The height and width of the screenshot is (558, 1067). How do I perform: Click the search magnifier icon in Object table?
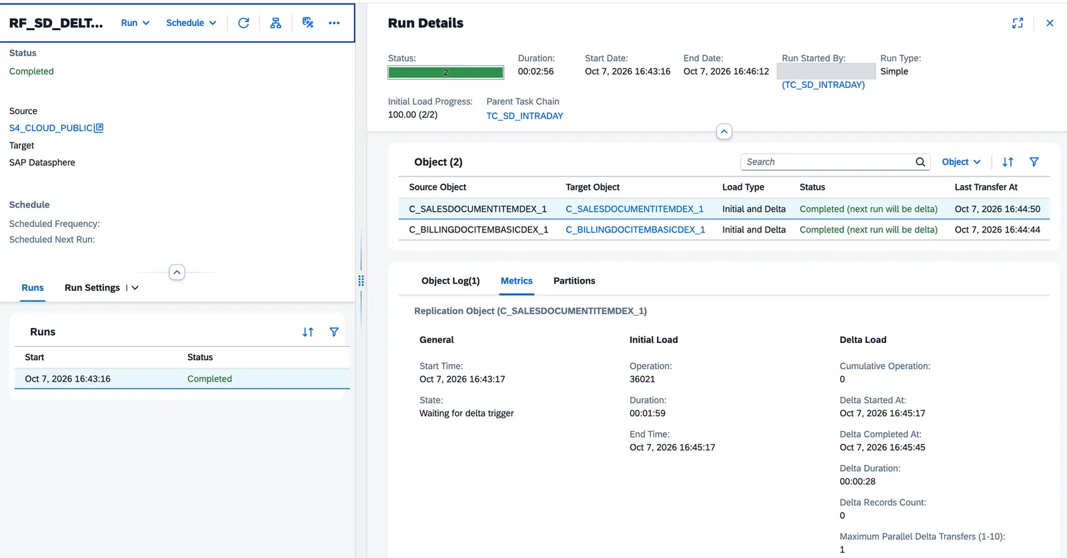pyautogui.click(x=920, y=162)
